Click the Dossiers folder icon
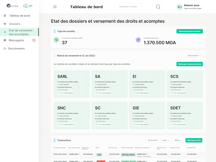This screenshot has height=162, width=216. click(x=5, y=24)
